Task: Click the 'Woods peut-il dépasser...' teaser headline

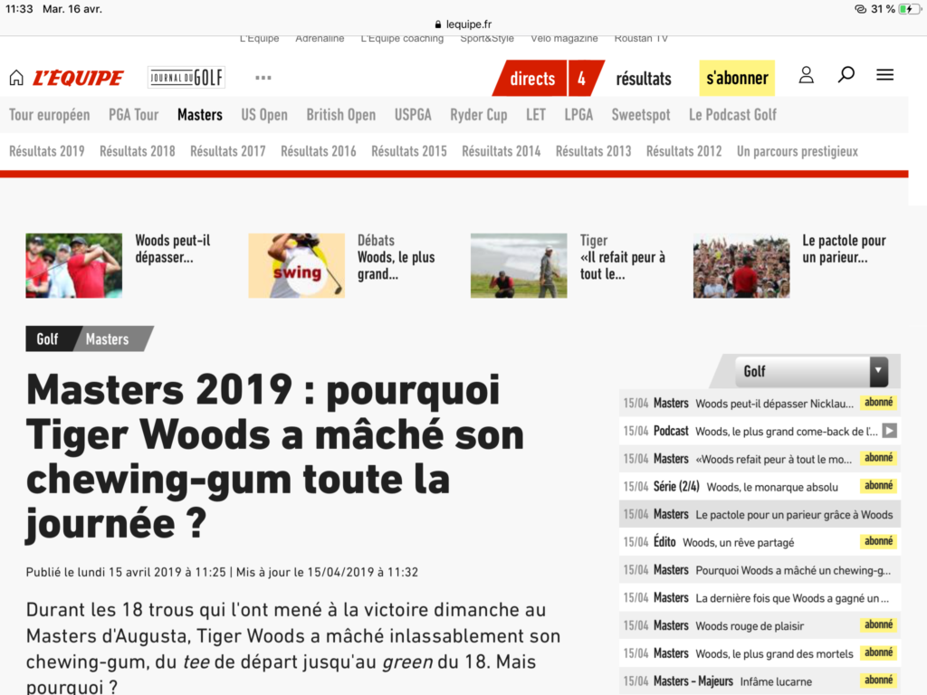Action: [173, 249]
